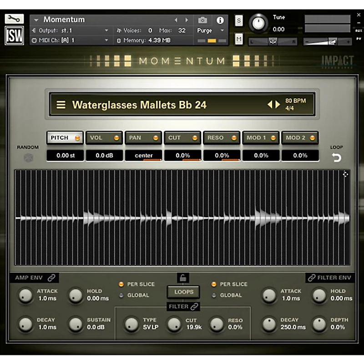Open the preset hamburger menu
The image size is (364, 364).
click(x=61, y=105)
